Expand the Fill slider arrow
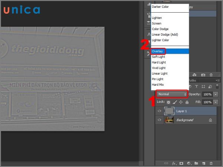 [216, 102]
